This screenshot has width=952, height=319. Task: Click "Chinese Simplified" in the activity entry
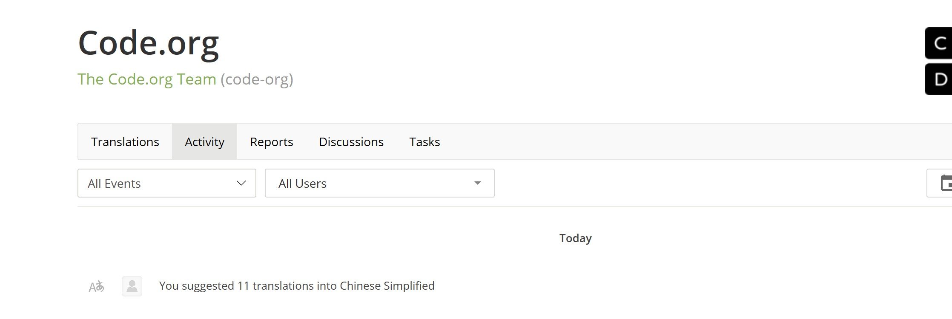387,286
